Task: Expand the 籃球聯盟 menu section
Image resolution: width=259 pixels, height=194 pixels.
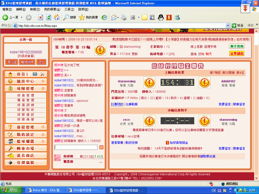Action: click(x=26, y=141)
